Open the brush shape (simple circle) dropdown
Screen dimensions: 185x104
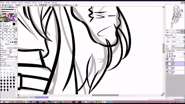click(x=10, y=51)
